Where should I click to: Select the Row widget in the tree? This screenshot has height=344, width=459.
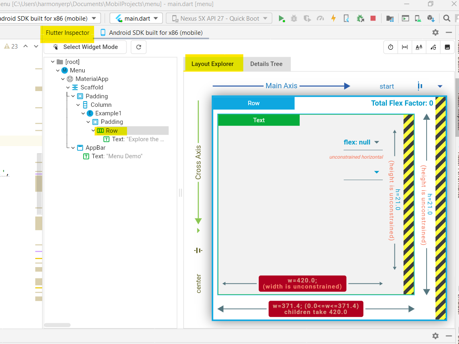coord(112,130)
